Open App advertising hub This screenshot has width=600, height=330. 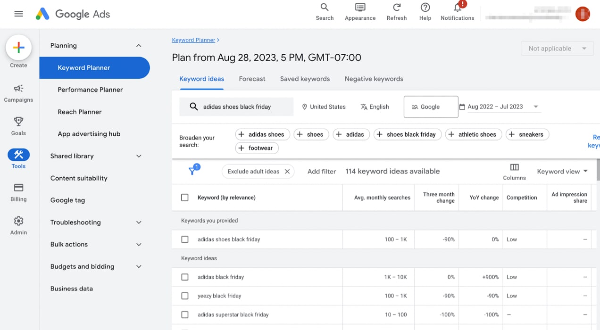click(x=89, y=134)
